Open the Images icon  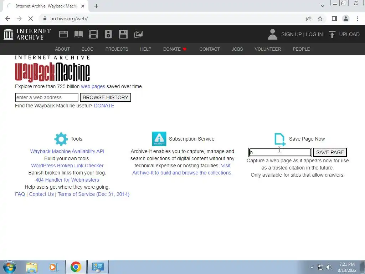138,34
